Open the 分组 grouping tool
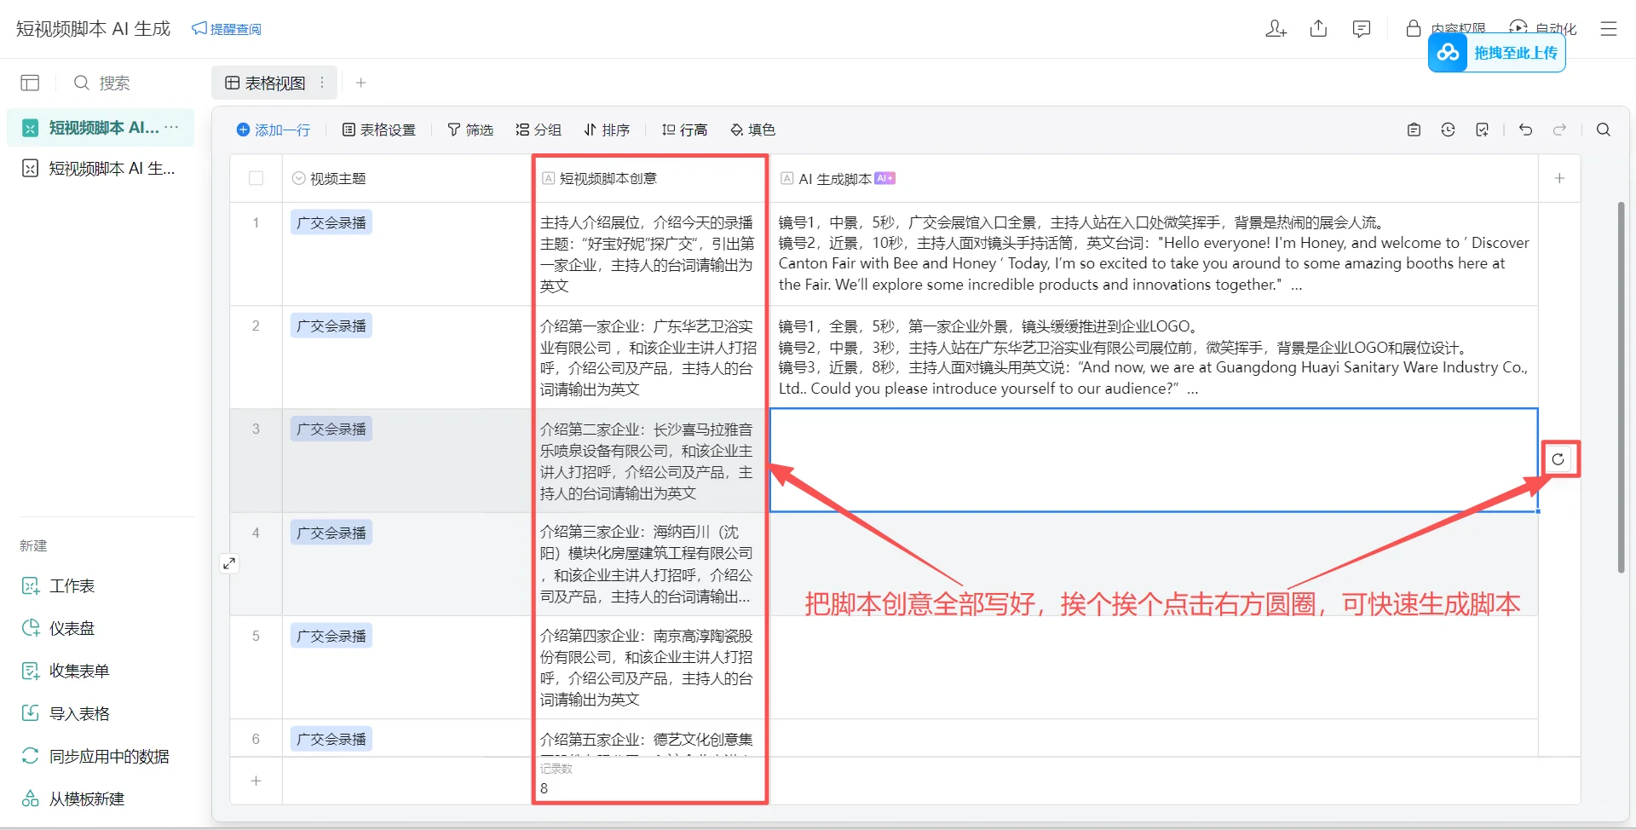 538,130
